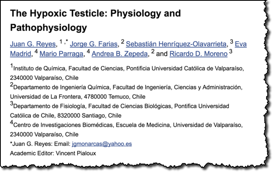Click the word 'Pathophysiology' in the title
The height and width of the screenshot is (172, 273).
[48, 28]
